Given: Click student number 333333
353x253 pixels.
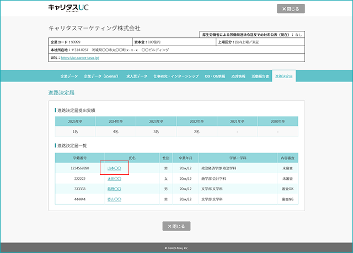Looking at the screenshot, I should click(x=79, y=189).
